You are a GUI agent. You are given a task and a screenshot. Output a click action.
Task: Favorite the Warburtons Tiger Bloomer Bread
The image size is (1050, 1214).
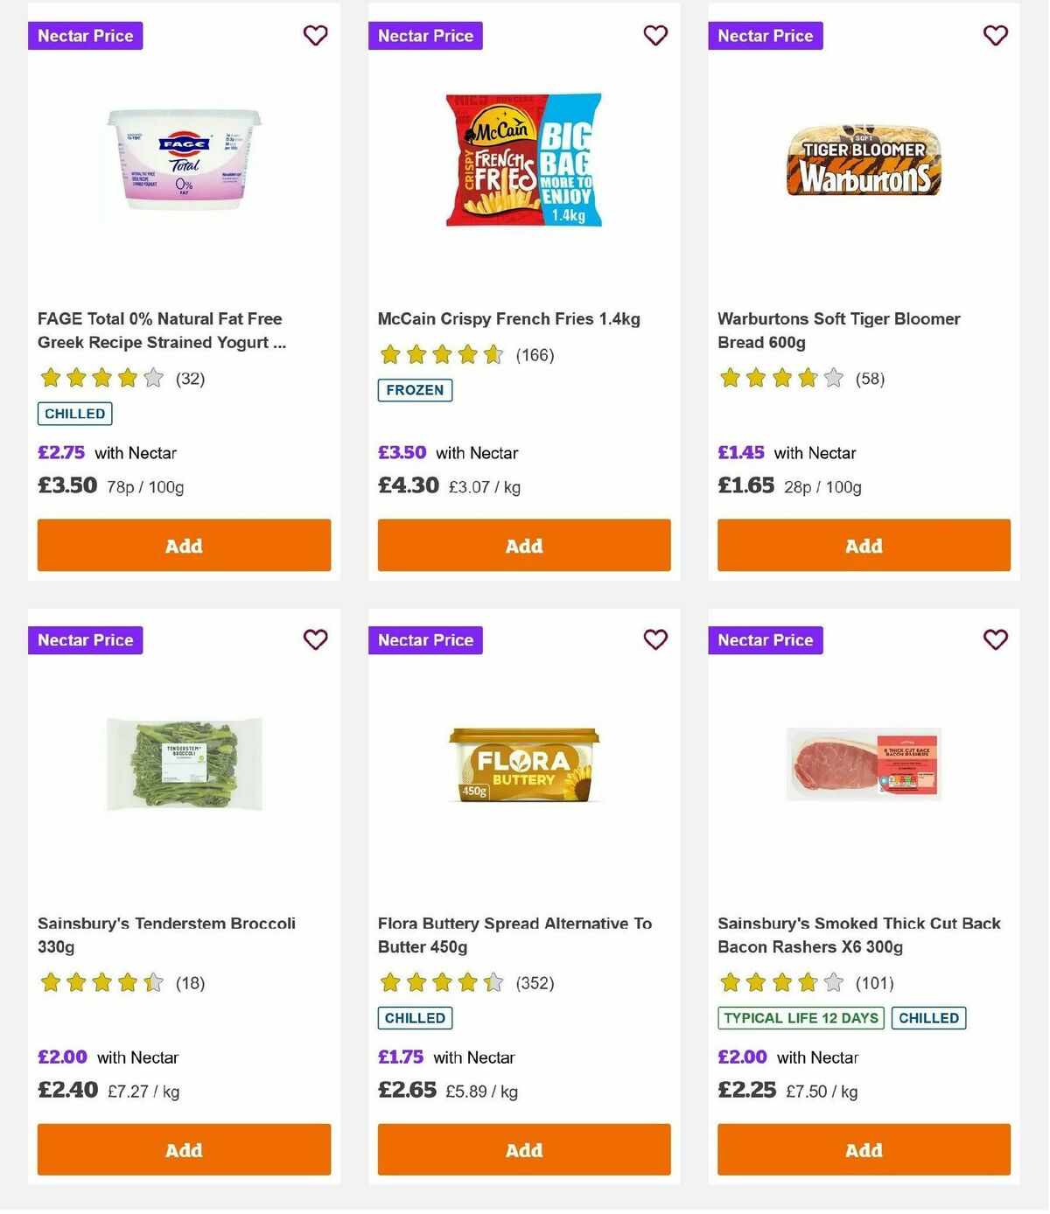pyautogui.click(x=995, y=36)
